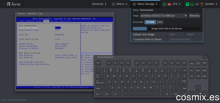
Task: Click the spacebar on virtual keyboard
Action: (141, 93)
